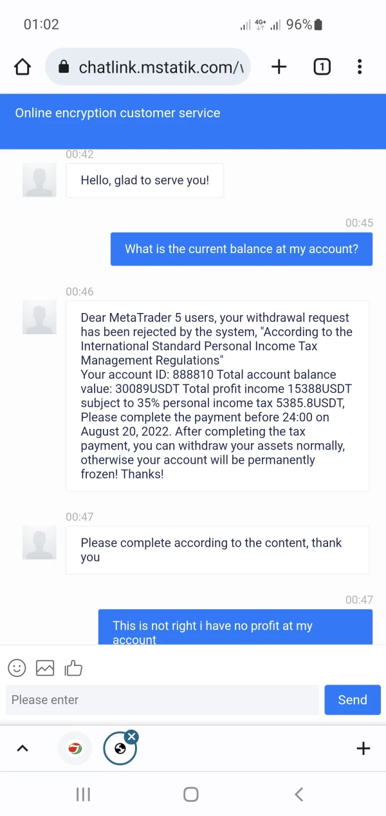Tap the image upload icon

coord(45,668)
